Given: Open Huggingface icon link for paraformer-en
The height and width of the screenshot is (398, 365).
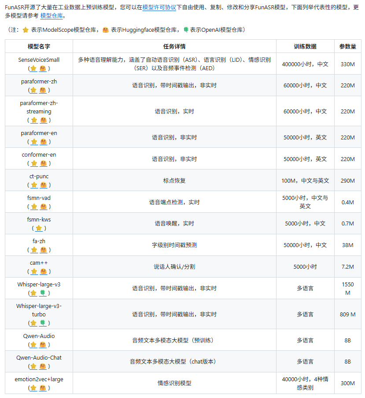Looking at the screenshot, I should pos(44,142).
